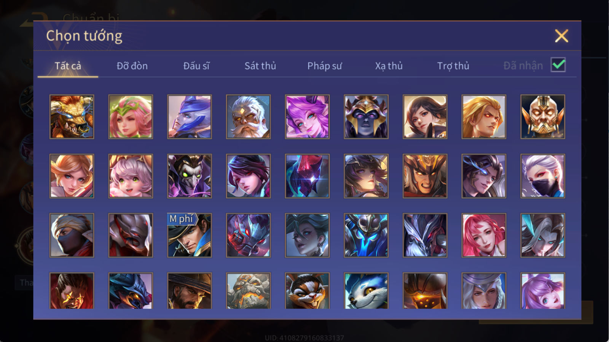Switch to the 'Đỡ đòn' tab

click(132, 66)
